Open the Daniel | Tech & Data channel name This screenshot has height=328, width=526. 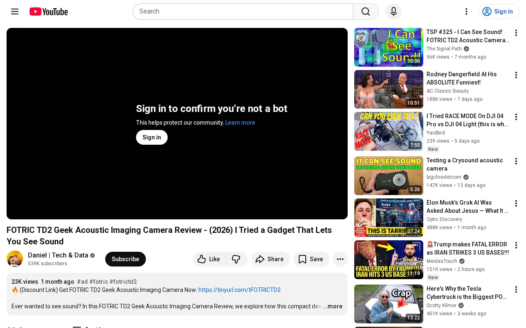(x=58, y=255)
